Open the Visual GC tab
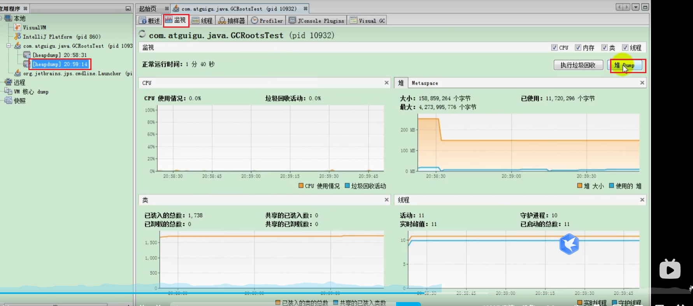693x306 pixels. click(x=367, y=21)
